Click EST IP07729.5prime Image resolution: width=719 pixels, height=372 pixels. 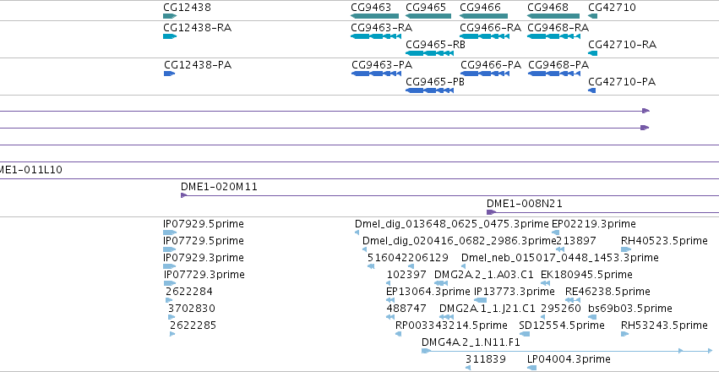coord(203,241)
